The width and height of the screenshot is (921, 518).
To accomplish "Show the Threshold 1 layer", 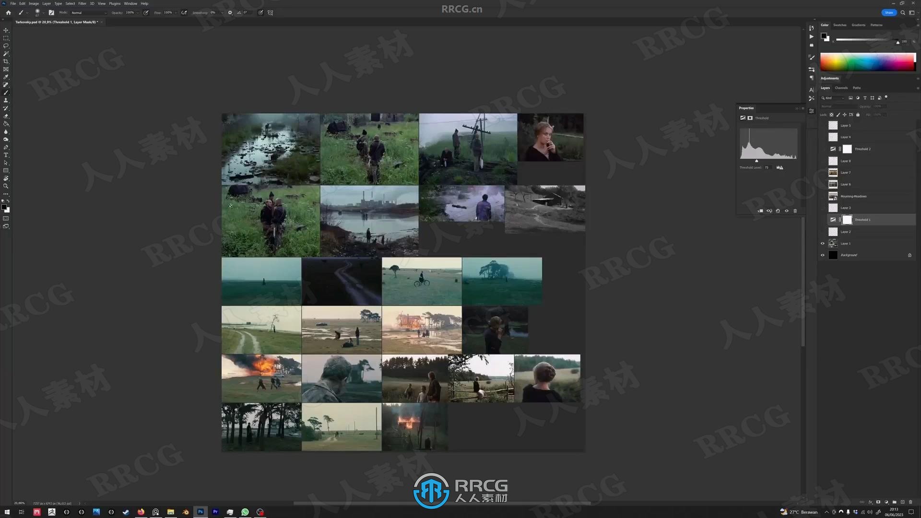I will coord(823,220).
